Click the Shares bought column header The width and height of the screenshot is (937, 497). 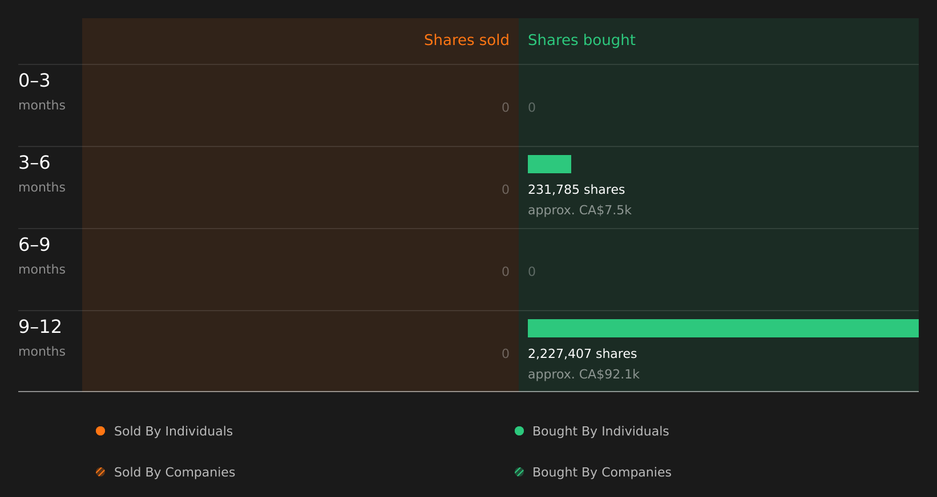pos(581,40)
